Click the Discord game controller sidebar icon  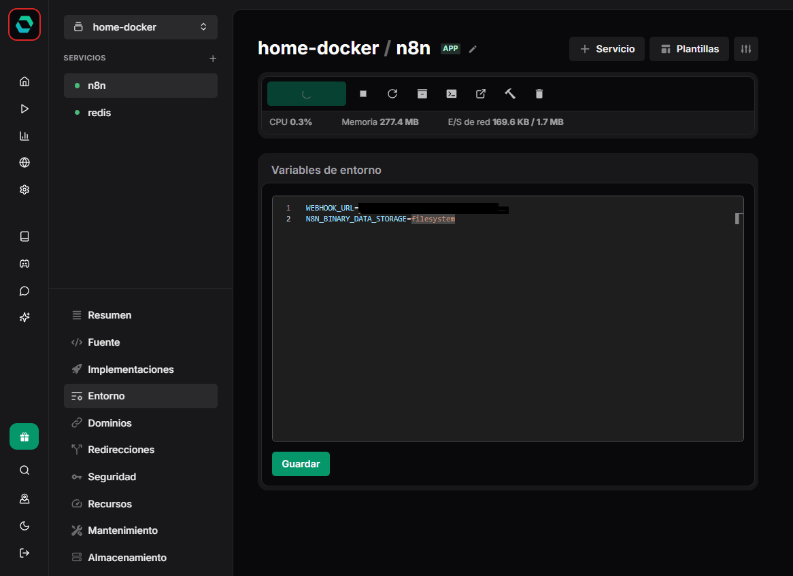24,264
